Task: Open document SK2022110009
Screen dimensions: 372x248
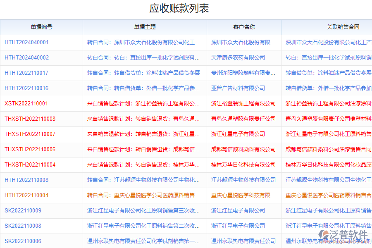Action: [x=22, y=210]
